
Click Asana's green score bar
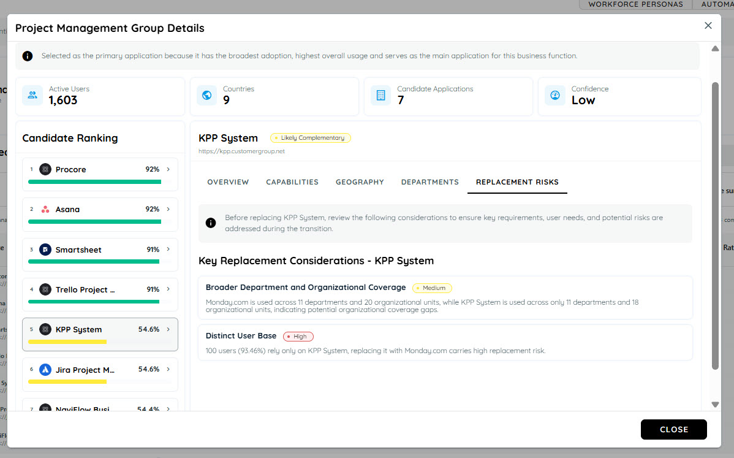click(x=94, y=221)
